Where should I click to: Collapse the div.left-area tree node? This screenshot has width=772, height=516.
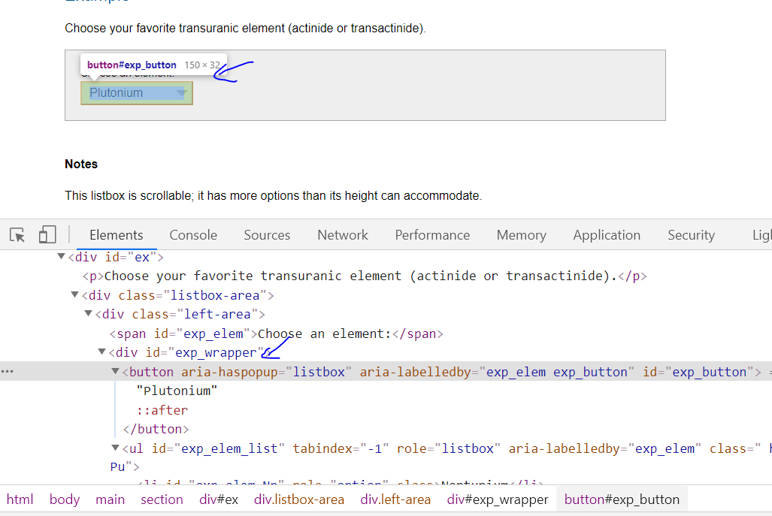pyautogui.click(x=88, y=314)
